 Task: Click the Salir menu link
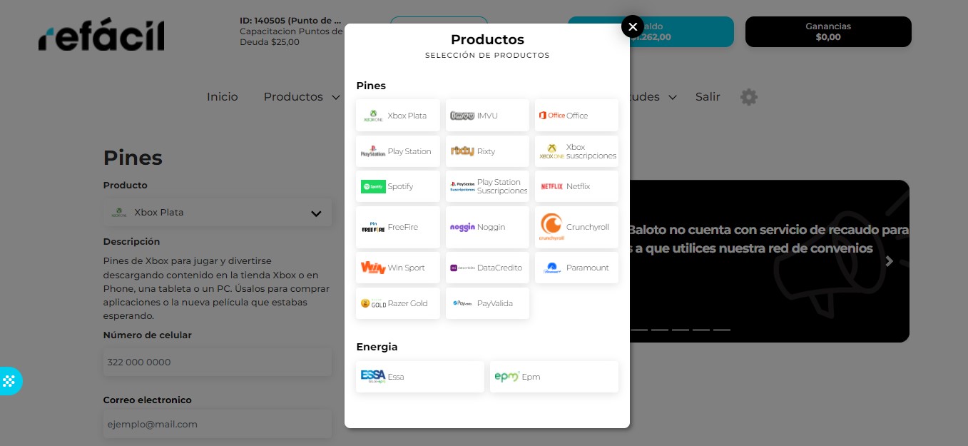point(708,97)
